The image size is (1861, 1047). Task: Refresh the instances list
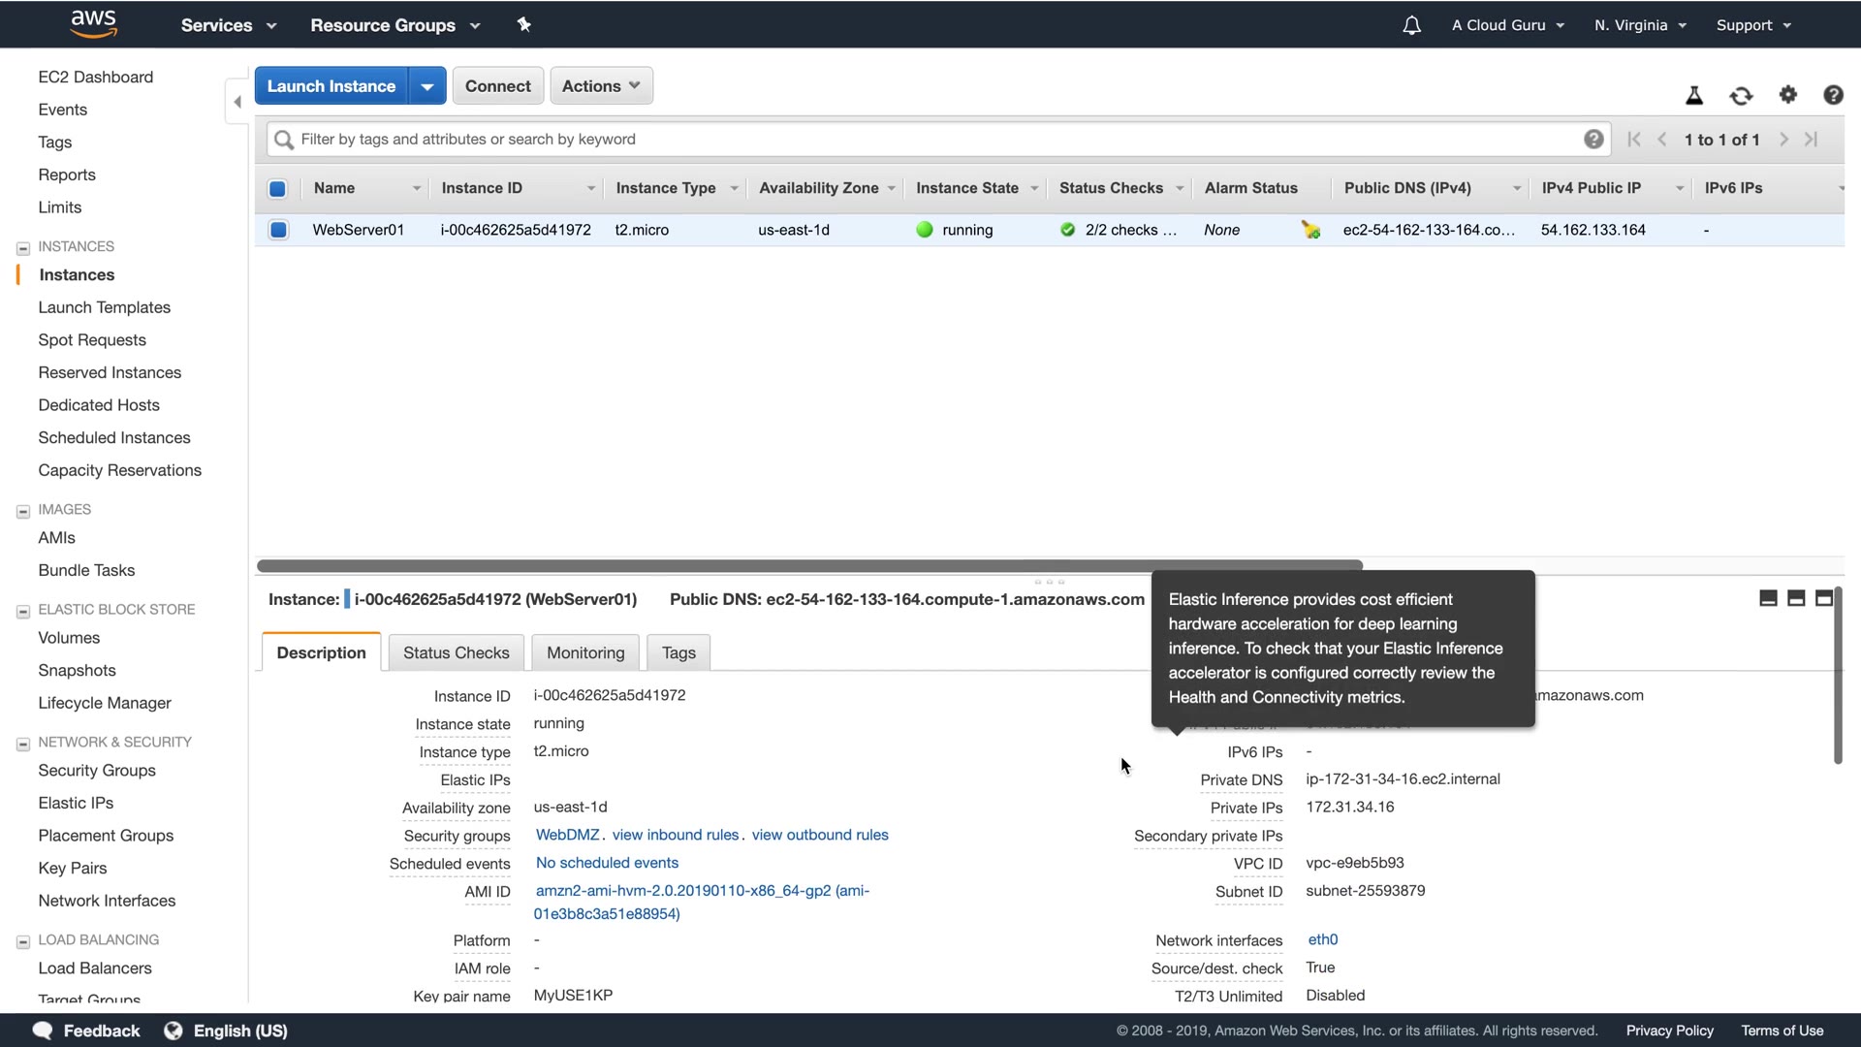(1741, 95)
